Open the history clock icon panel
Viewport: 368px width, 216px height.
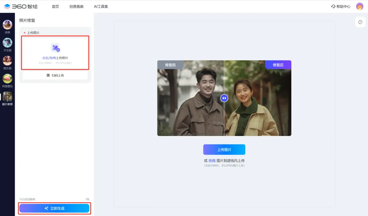360,22
